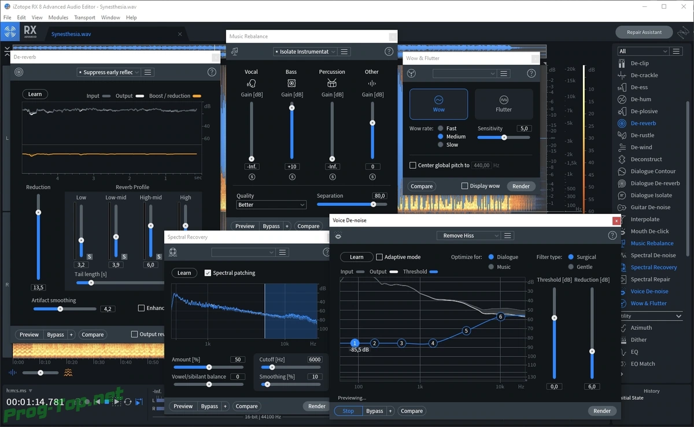Select the De-crackle module icon
This screenshot has width=694, height=427.
[622, 75]
